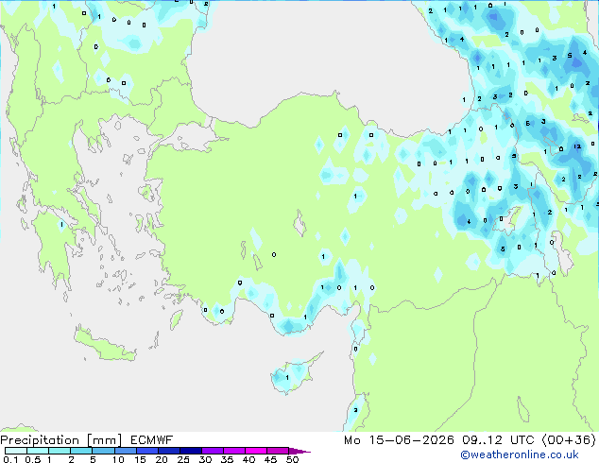Click the 35–40 mm legend swatch

pyautogui.click(x=233, y=451)
